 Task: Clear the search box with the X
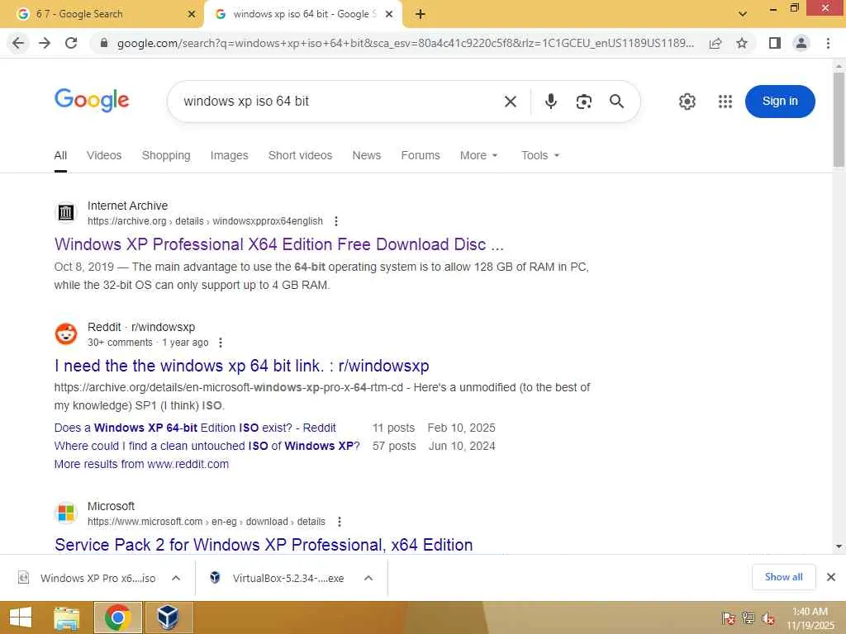tap(511, 102)
